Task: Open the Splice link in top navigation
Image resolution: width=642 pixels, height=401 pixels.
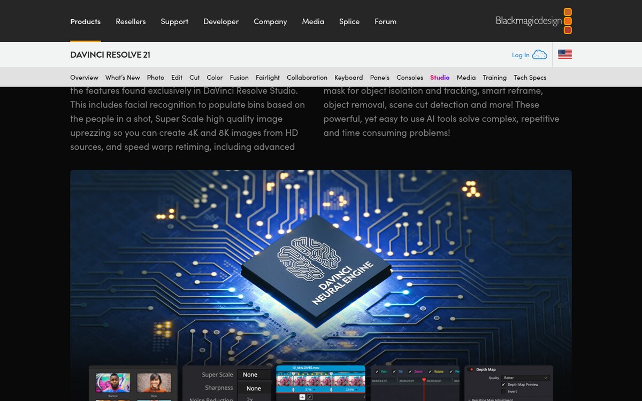Action: (349, 21)
